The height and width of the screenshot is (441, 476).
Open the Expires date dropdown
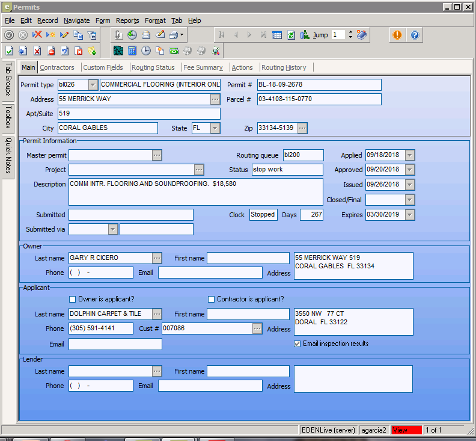point(410,215)
